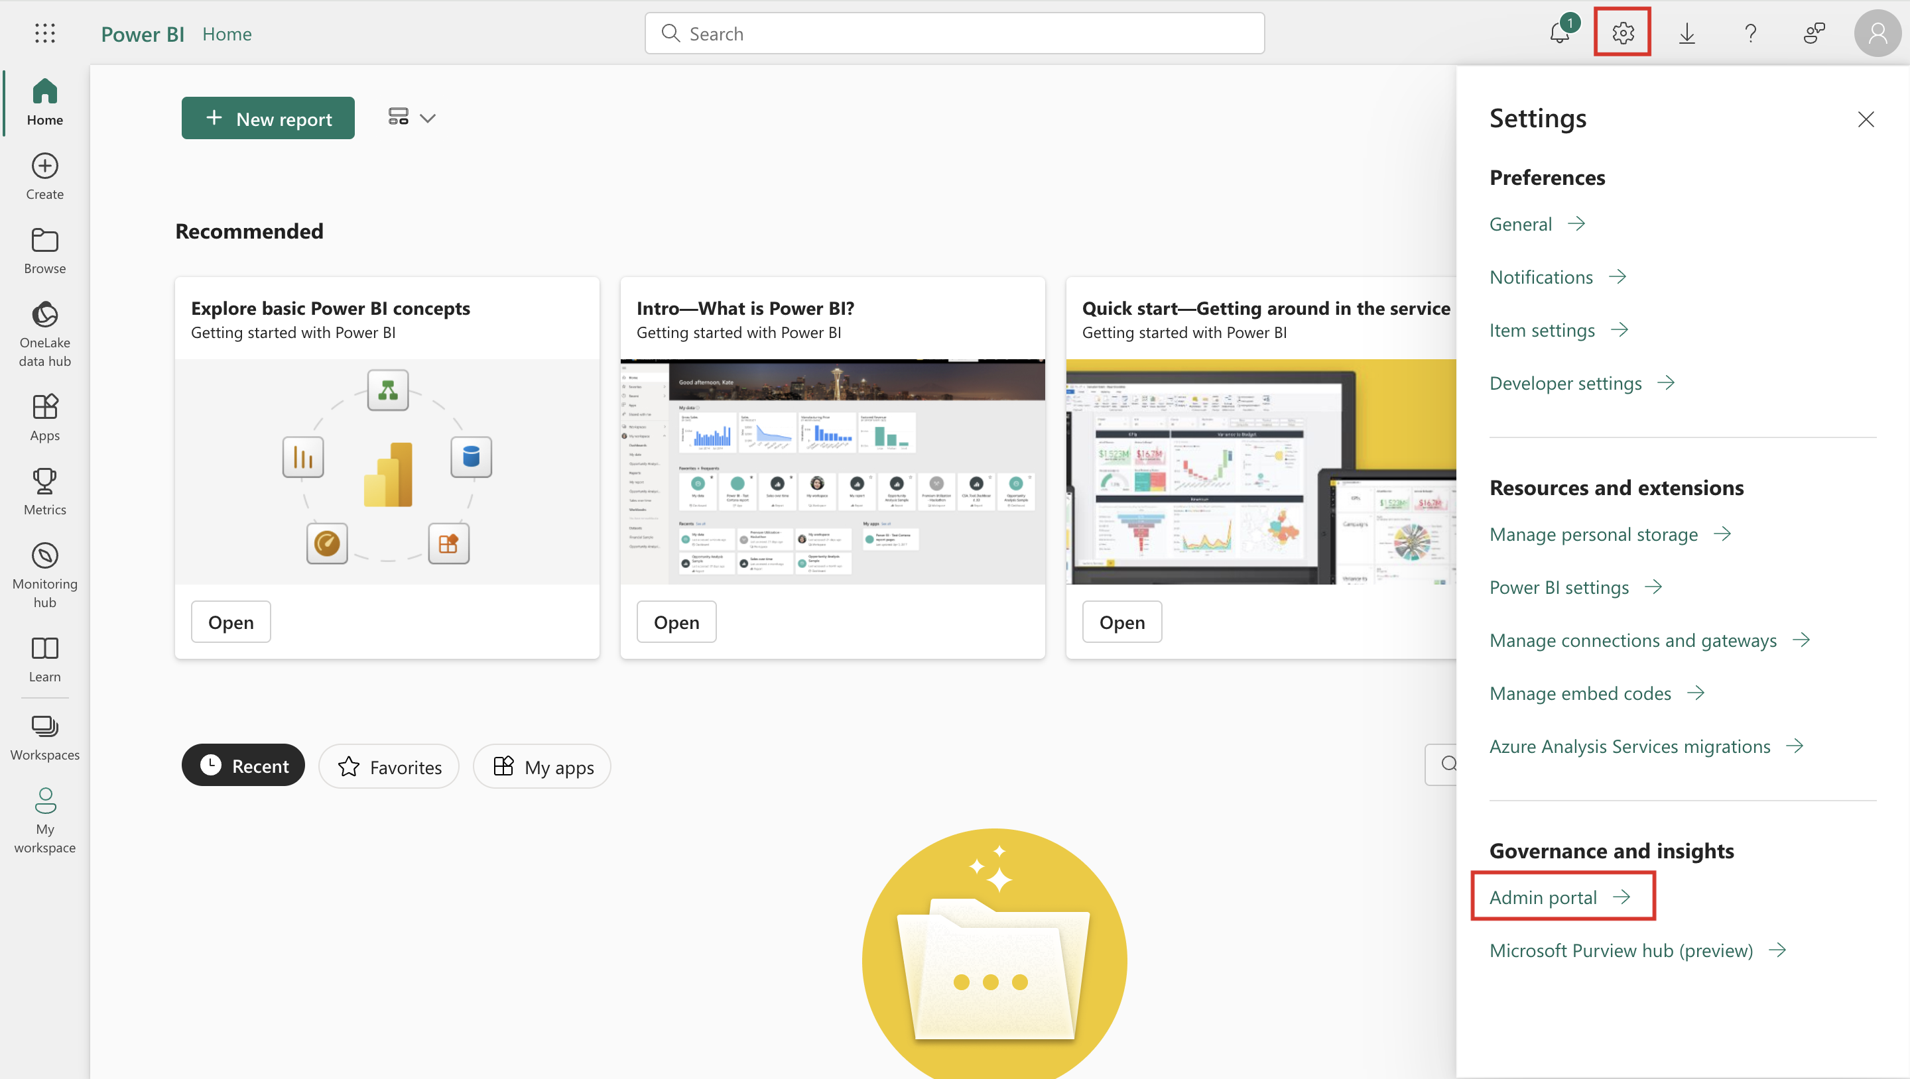Open OneLake data hub in sidebar
This screenshot has height=1079, width=1910.
pos(44,335)
